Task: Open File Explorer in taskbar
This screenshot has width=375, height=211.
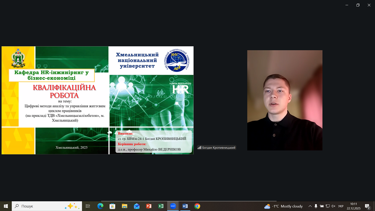Action: click(x=124, y=206)
